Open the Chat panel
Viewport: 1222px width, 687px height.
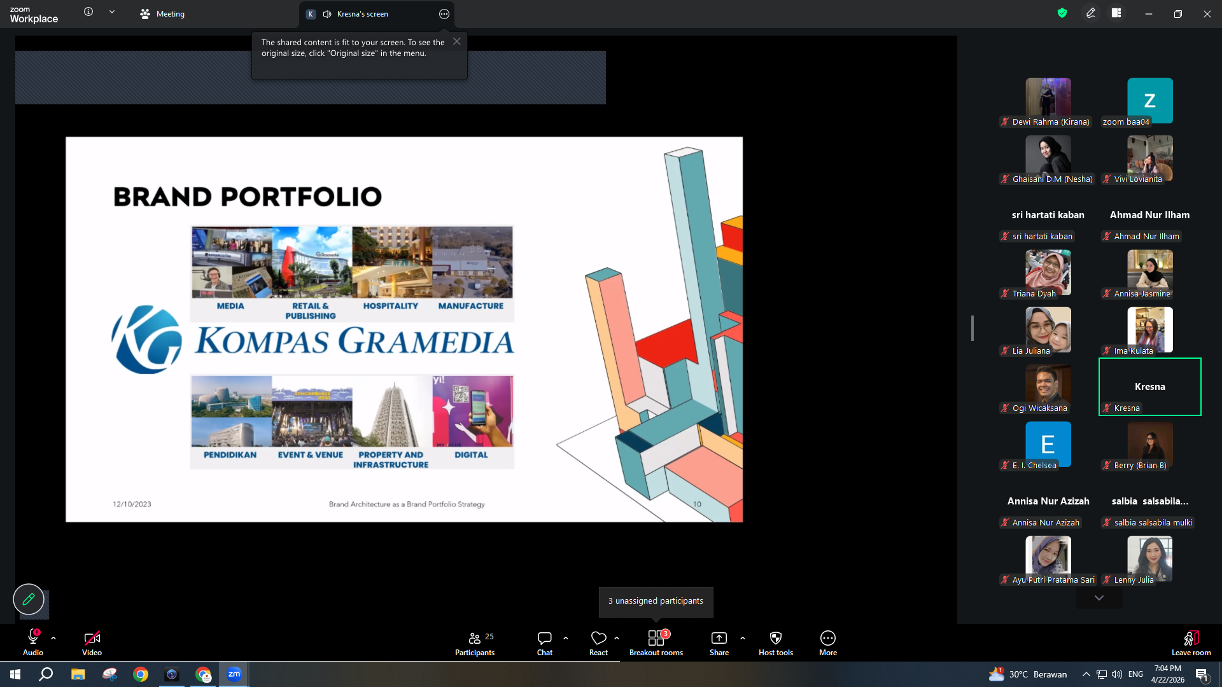point(545,642)
